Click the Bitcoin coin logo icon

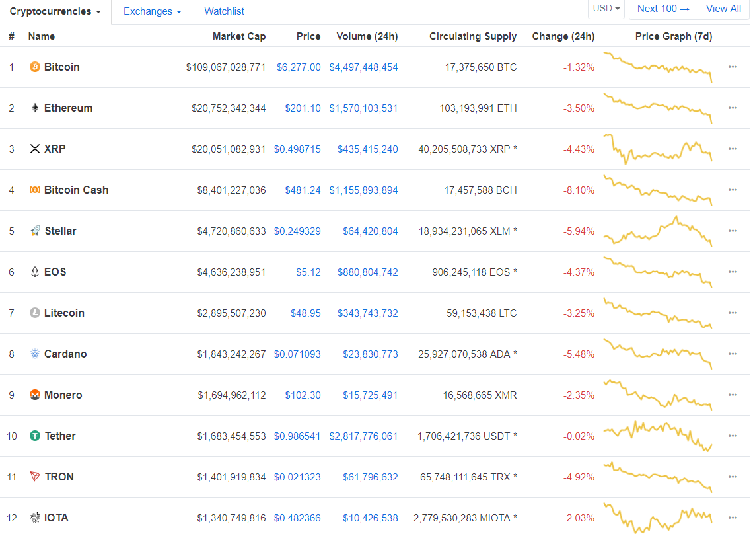point(34,67)
